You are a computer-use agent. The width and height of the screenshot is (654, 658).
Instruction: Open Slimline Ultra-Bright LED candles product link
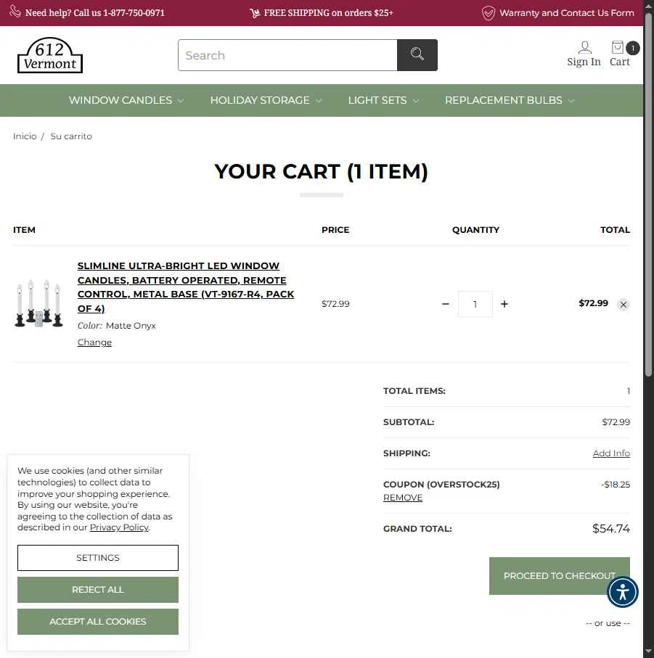click(186, 287)
